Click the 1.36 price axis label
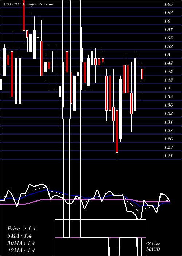This screenshot has height=256, width=182. pyautogui.click(x=168, y=105)
